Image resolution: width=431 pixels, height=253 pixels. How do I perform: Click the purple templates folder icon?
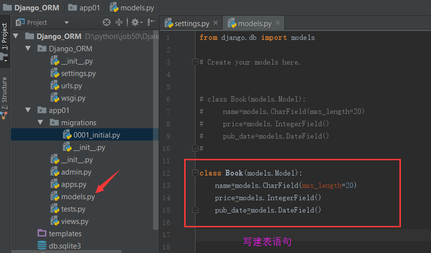point(42,233)
